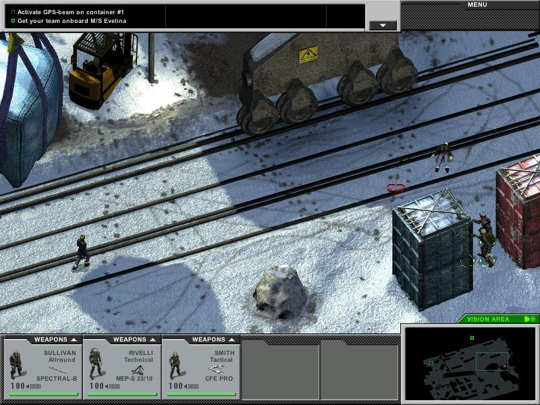Click the SMITH Tactical name label
The height and width of the screenshot is (405, 540).
point(222,356)
